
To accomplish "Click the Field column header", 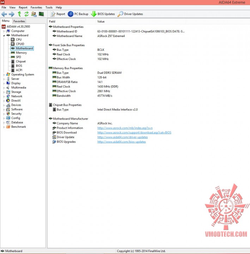I will [72, 22].
